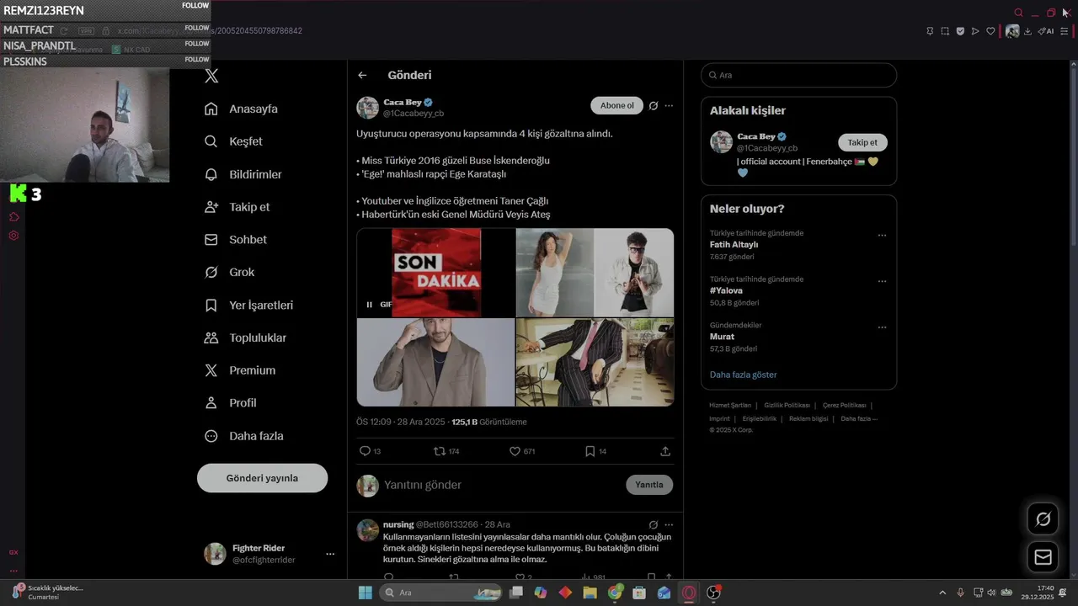1078x606 pixels.
Task: Open nursing reply's more options
Action: click(x=669, y=524)
